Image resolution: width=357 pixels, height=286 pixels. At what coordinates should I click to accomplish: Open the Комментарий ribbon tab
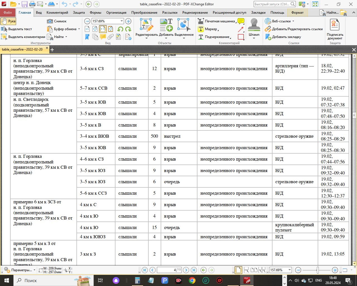[57, 13]
